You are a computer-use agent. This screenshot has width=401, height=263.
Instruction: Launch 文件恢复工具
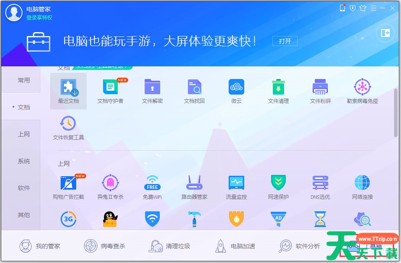(68, 128)
